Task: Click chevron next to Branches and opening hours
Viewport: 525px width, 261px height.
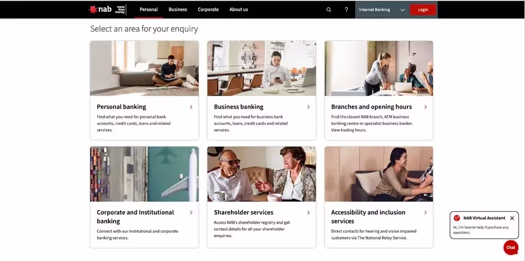Action: (425, 107)
